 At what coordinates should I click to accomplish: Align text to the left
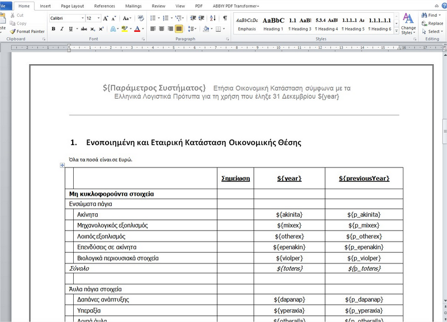coord(153,29)
